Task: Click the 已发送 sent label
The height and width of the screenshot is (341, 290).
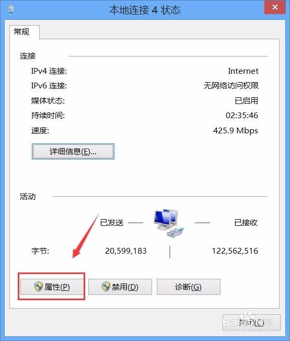Action: pos(112,222)
